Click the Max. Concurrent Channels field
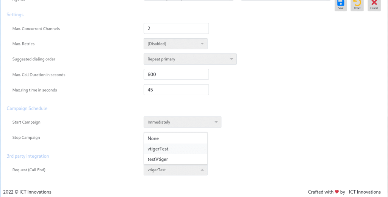The width and height of the screenshot is (388, 197). 176,28
